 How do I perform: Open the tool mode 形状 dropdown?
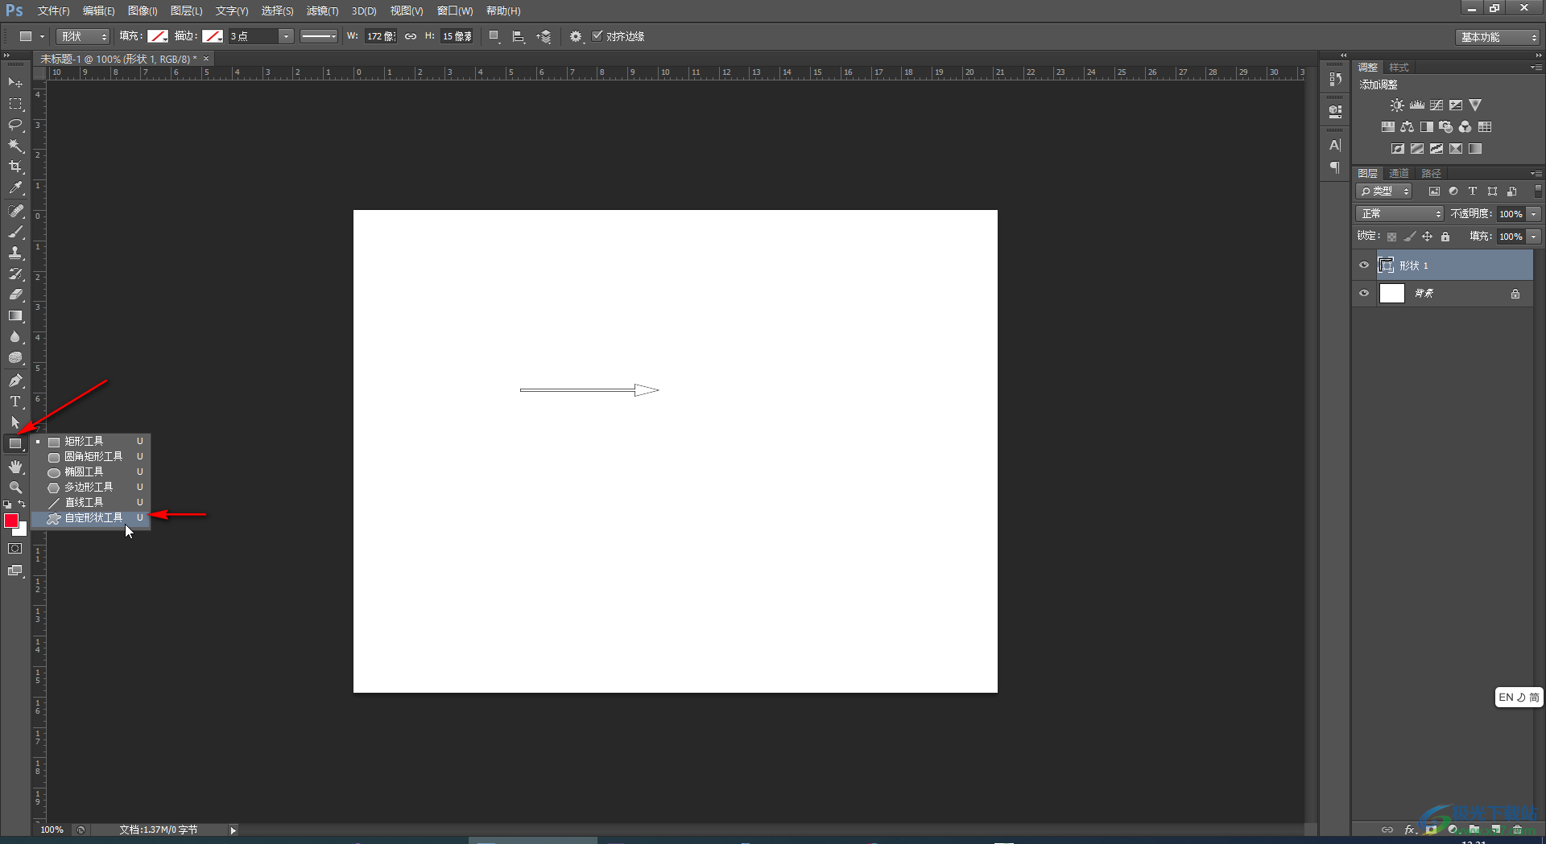click(83, 36)
